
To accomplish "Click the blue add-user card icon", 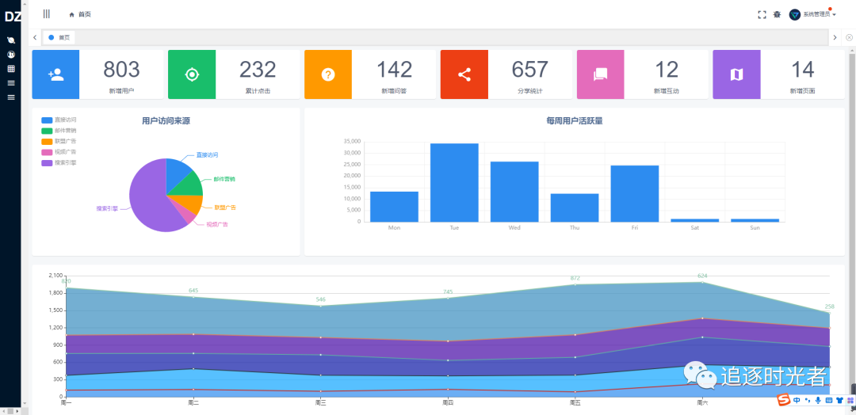I will 55,74.
